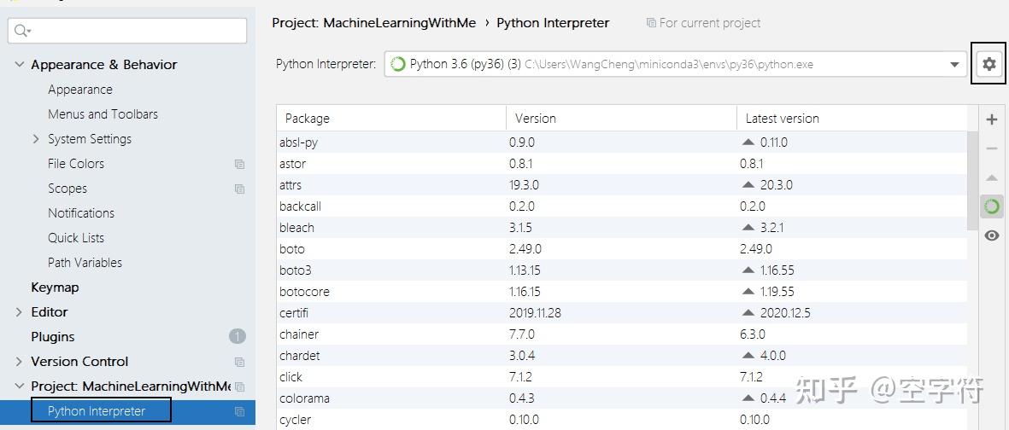Click the Project: MachineLearningWithMe breadcrumb
Screen dimensions: 1009x430
373,23
